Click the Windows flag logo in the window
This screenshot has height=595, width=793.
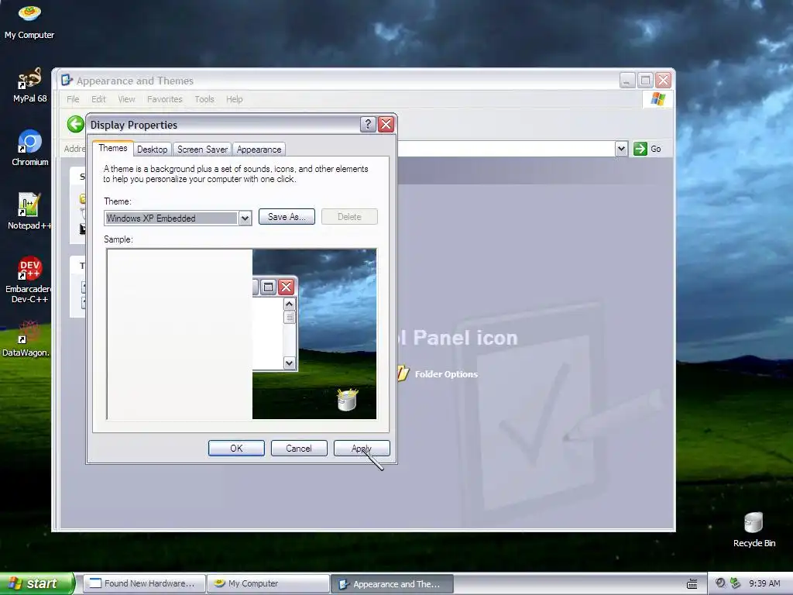(658, 99)
